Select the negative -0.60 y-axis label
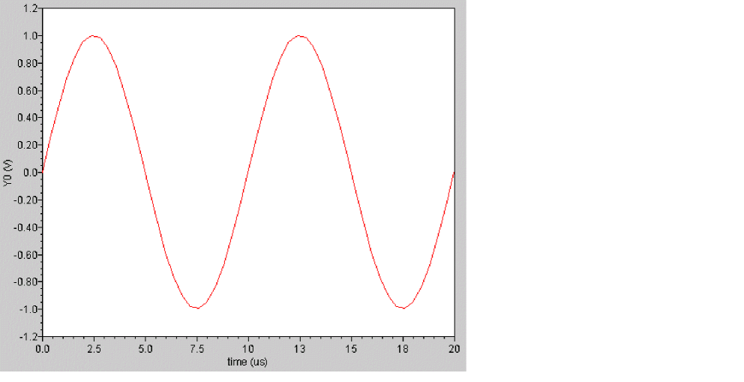Viewport: 744px width, 382px height. (25, 255)
